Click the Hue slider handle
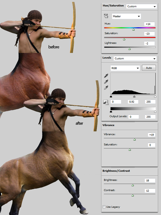 pyautogui.click(x=134, y=30)
